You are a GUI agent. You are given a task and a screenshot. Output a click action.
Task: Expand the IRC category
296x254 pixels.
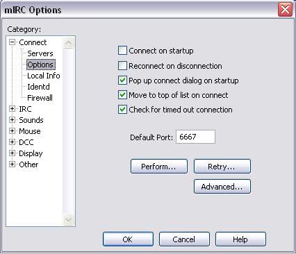pyautogui.click(x=12, y=109)
